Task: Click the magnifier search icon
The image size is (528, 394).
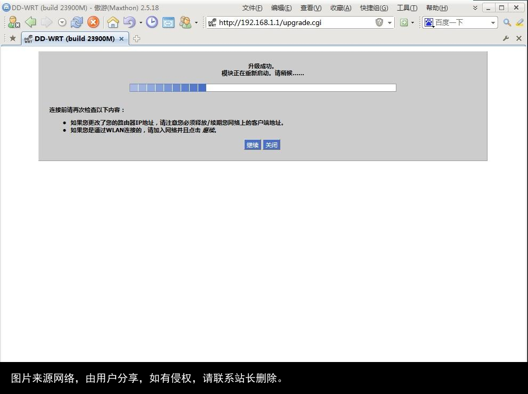Action: click(x=506, y=22)
